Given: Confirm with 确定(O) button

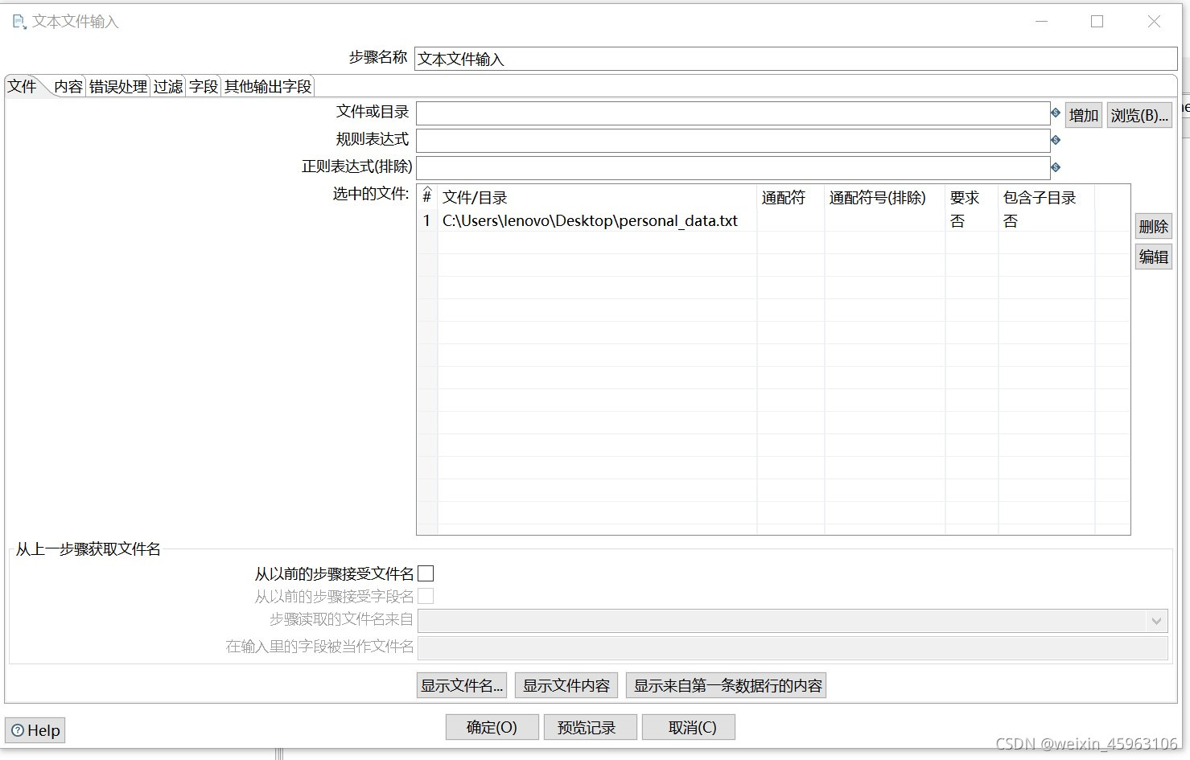Looking at the screenshot, I should point(492,727).
